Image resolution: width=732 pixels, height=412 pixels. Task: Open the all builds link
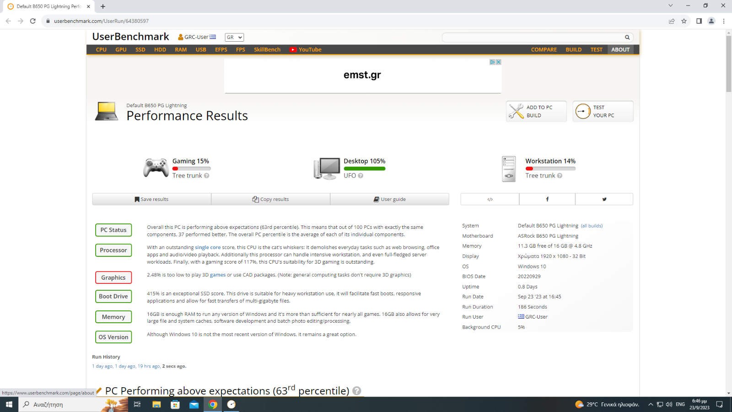(592, 226)
